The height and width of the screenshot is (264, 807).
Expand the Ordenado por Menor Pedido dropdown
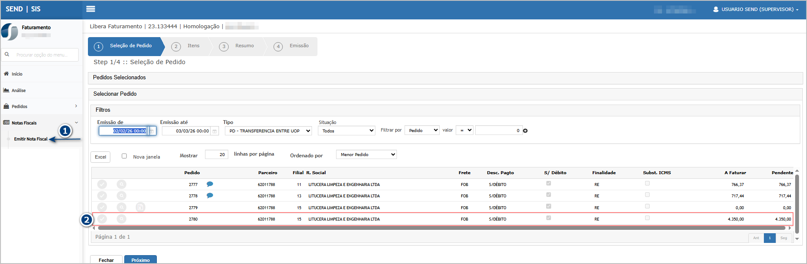click(366, 155)
